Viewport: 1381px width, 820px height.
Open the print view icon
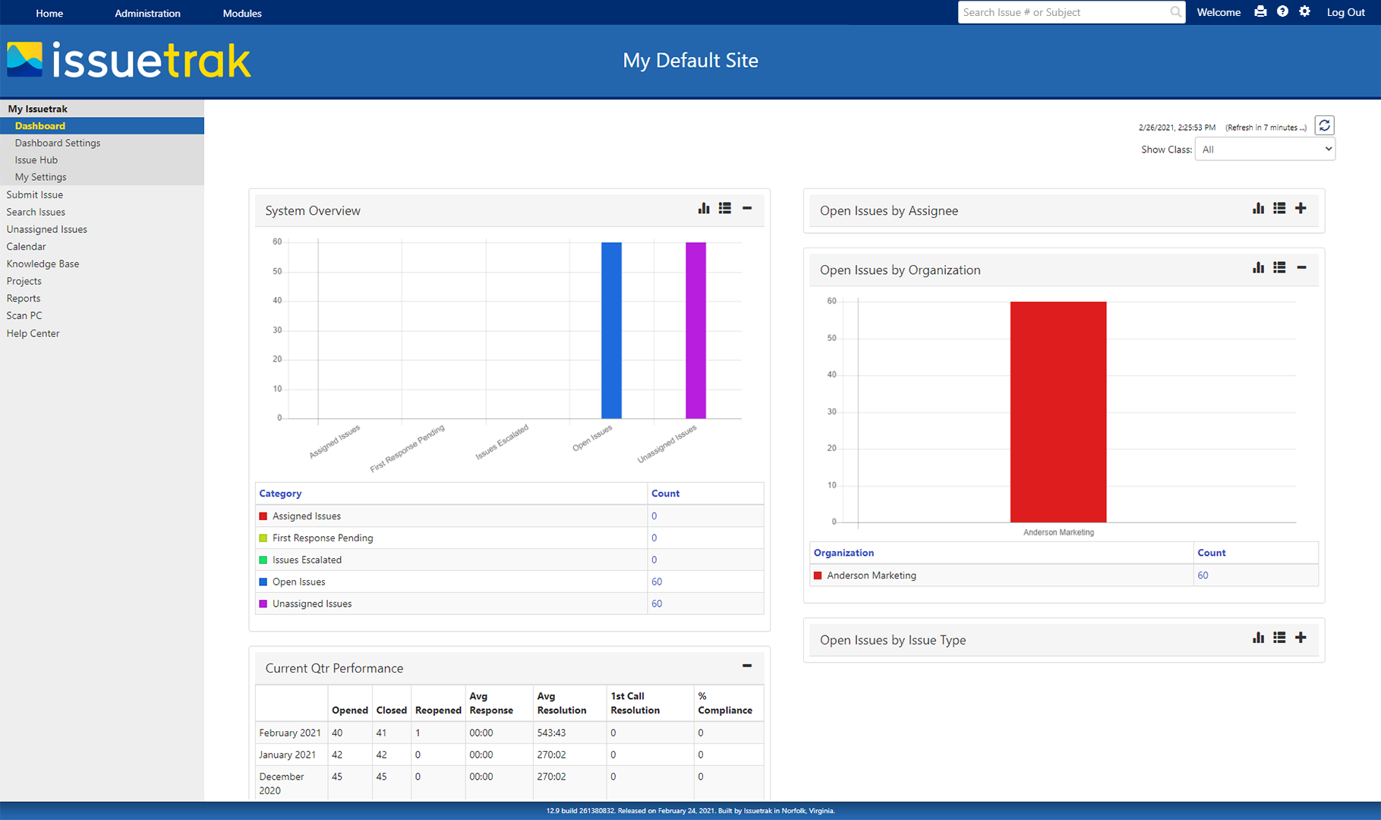coord(1260,11)
